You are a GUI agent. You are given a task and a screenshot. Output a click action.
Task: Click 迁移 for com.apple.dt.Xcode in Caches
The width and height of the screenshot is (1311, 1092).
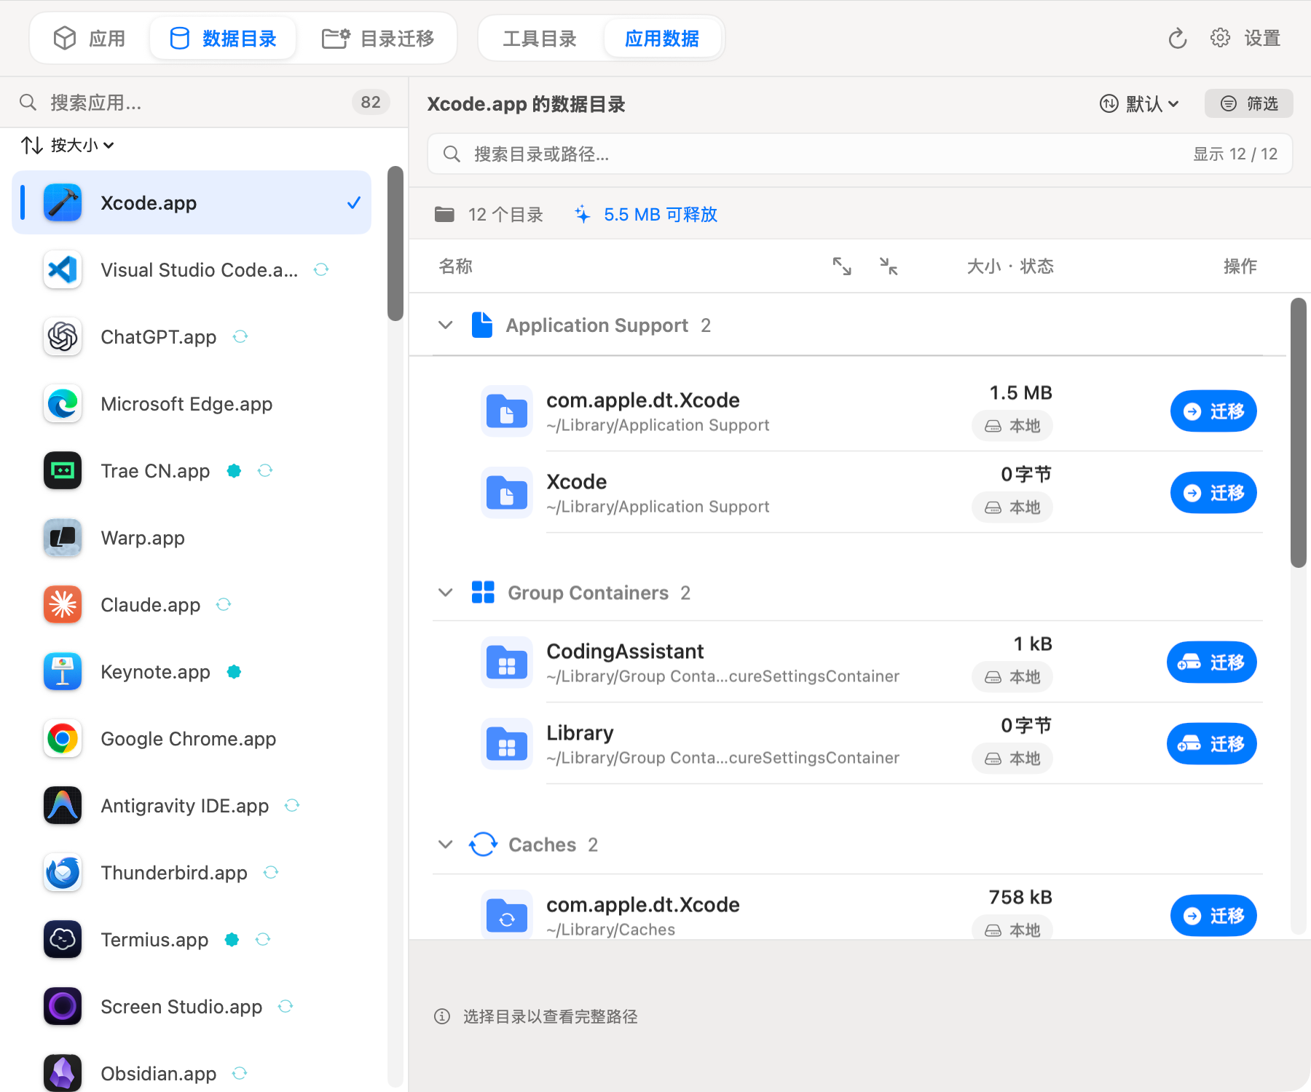tap(1213, 916)
